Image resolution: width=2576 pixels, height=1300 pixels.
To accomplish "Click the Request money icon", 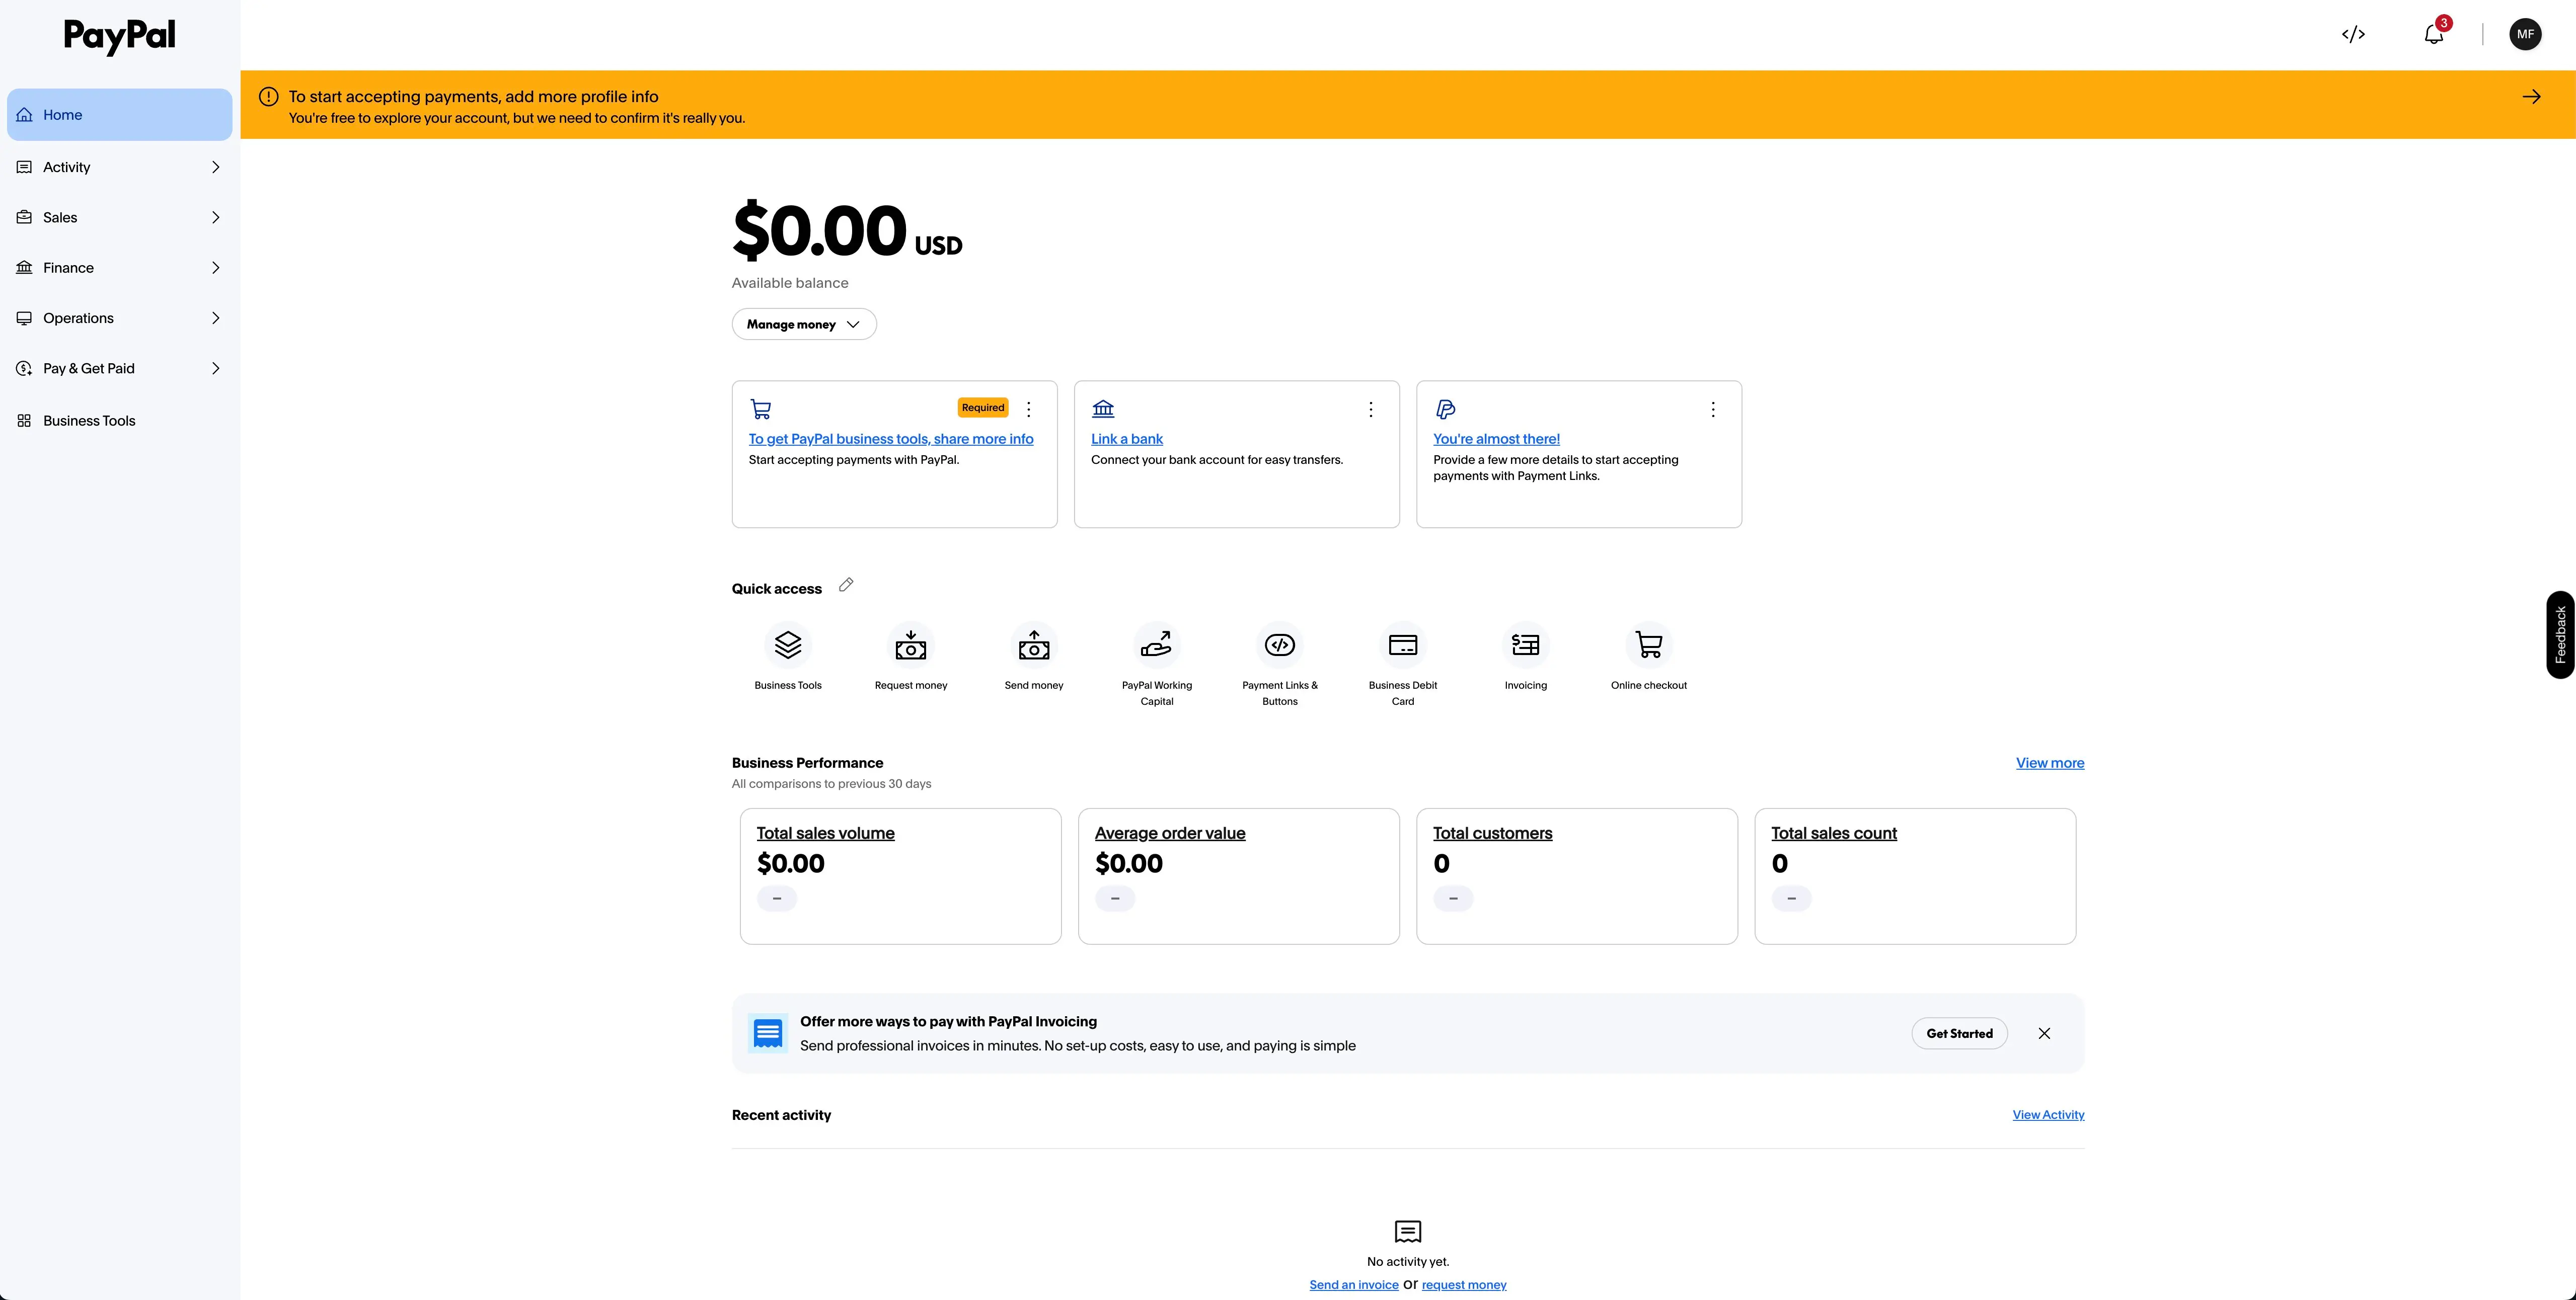I will tap(910, 644).
